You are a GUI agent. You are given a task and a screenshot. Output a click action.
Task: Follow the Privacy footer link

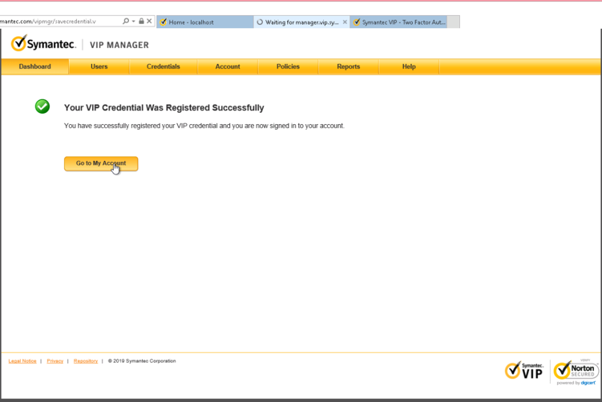(55, 361)
